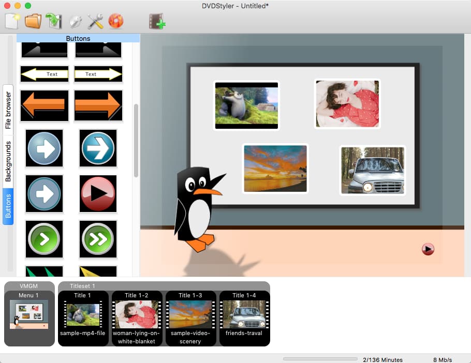Switch to the File browser tab
This screenshot has width=471, height=363.
[8, 110]
